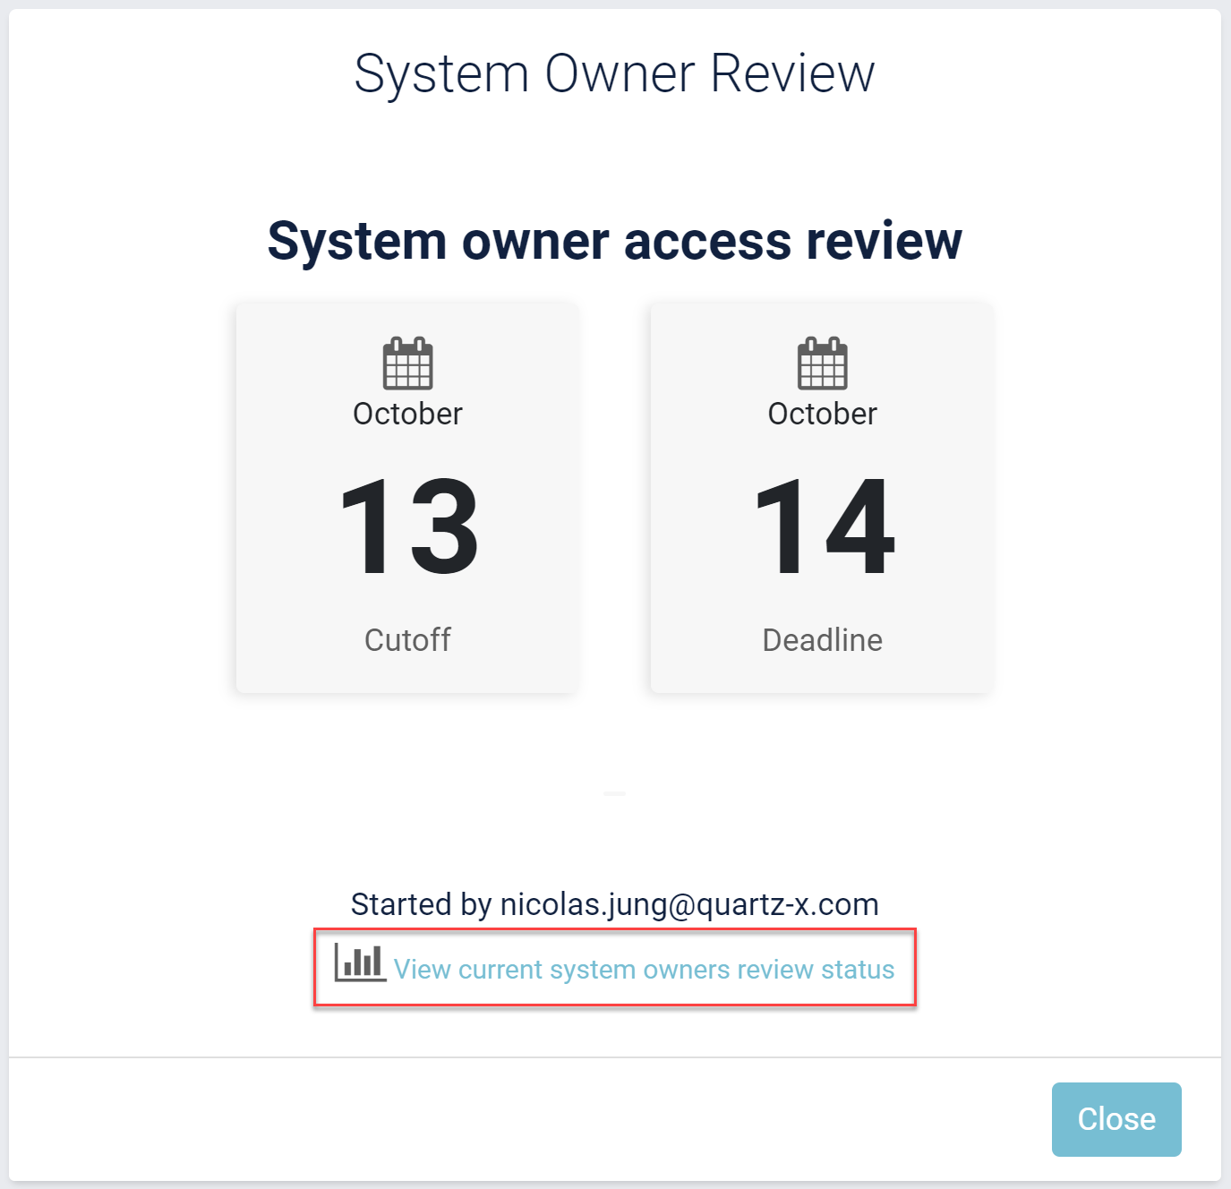
Task: Click the small dash indicator below the cards
Action: (614, 793)
